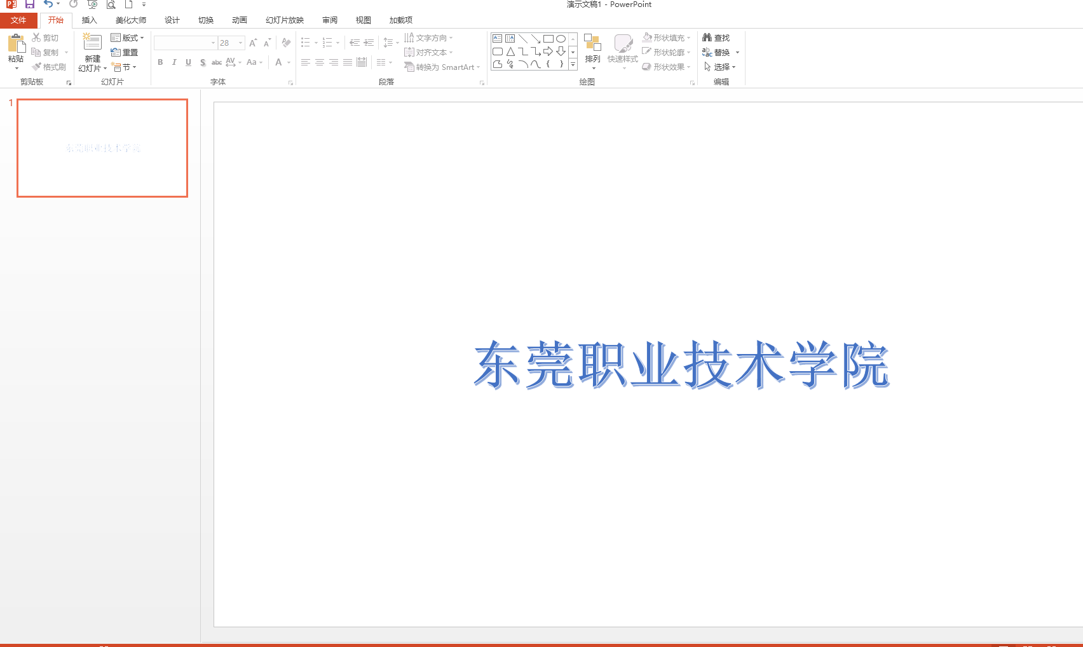Increase the list indent level
The image size is (1083, 647).
pos(369,43)
